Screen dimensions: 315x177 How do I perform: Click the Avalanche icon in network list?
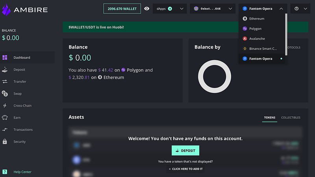[245, 39]
